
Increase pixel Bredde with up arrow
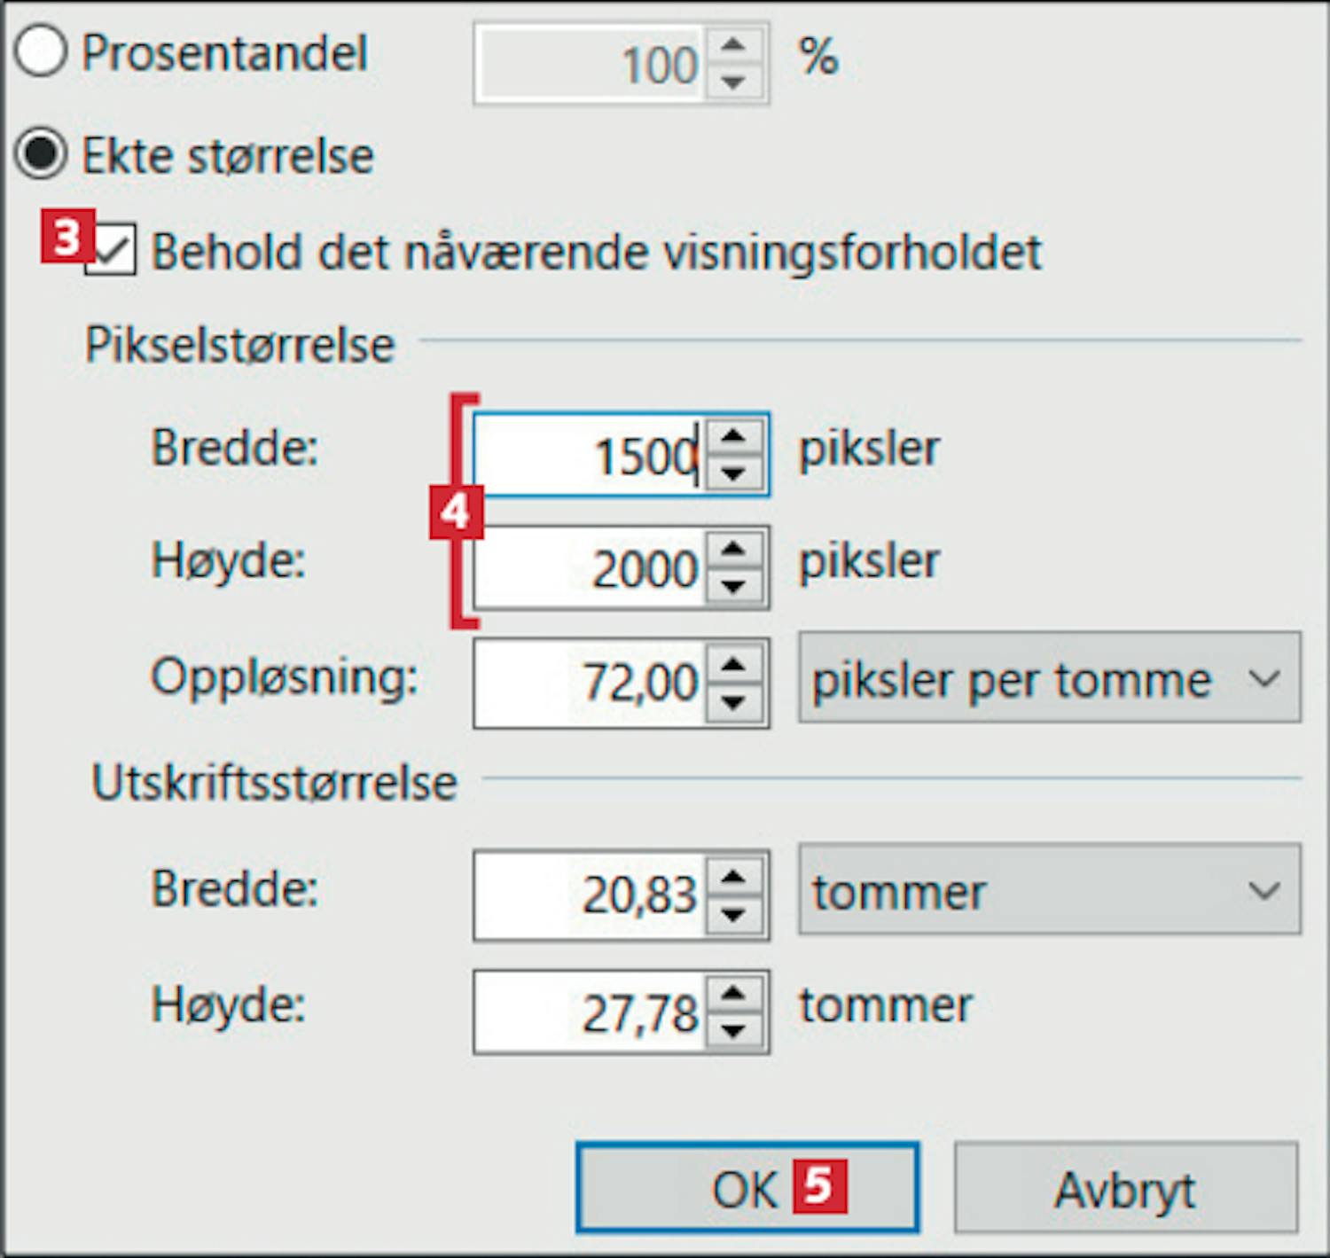(x=733, y=436)
